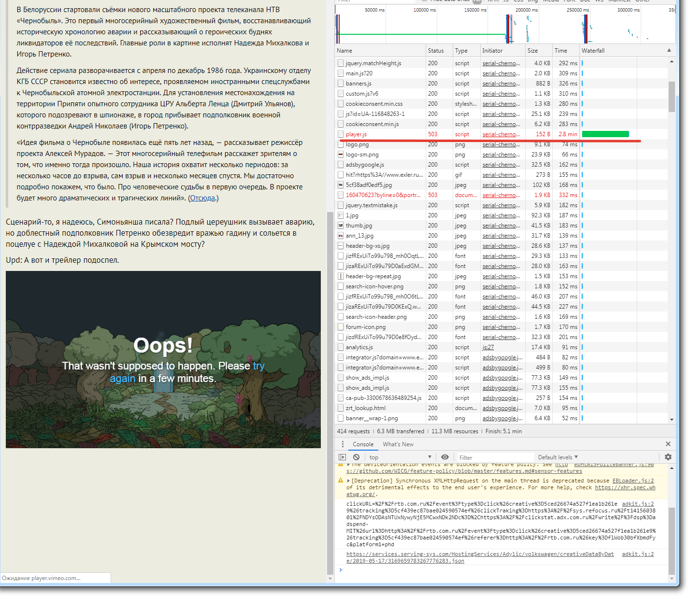
Task: Open the EBLoader.js:2 source link
Action: point(633,481)
